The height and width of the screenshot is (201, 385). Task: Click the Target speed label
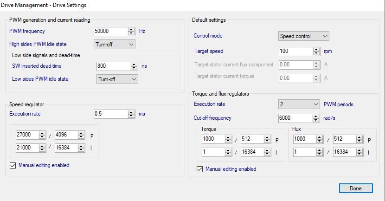pos(209,51)
